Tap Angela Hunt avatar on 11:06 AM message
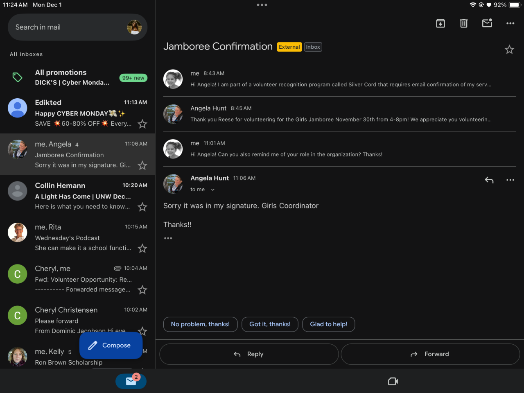 tap(173, 184)
